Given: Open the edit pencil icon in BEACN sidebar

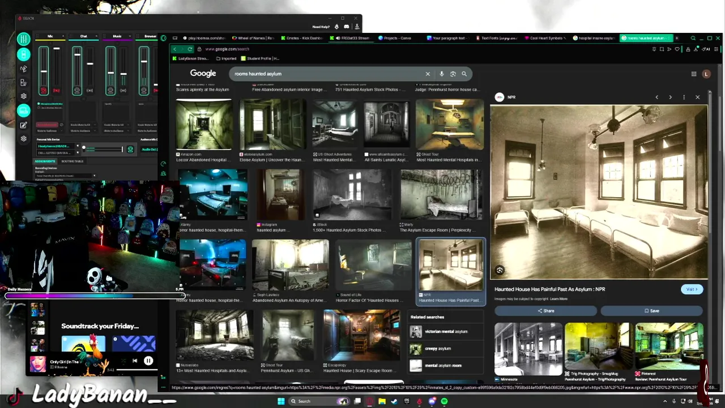Looking at the screenshot, I should 23,125.
